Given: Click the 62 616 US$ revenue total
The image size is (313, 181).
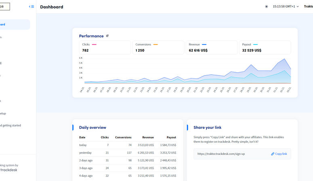Looking at the screenshot, I should [198, 50].
